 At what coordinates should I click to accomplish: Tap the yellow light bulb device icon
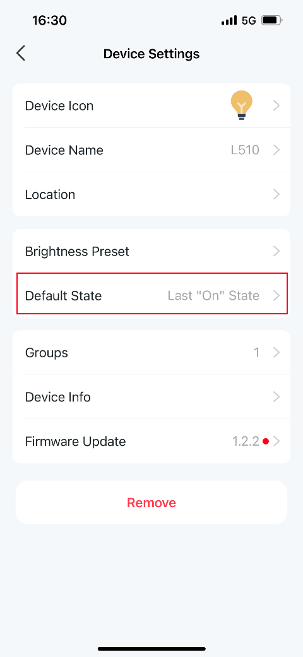pyautogui.click(x=242, y=106)
